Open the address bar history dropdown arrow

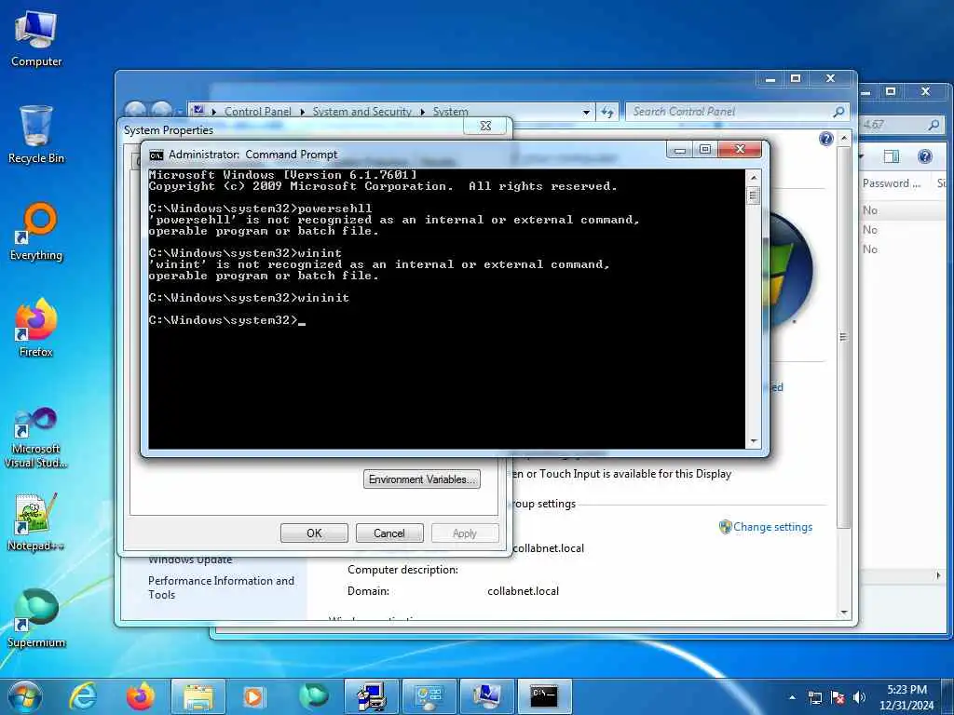(x=587, y=112)
